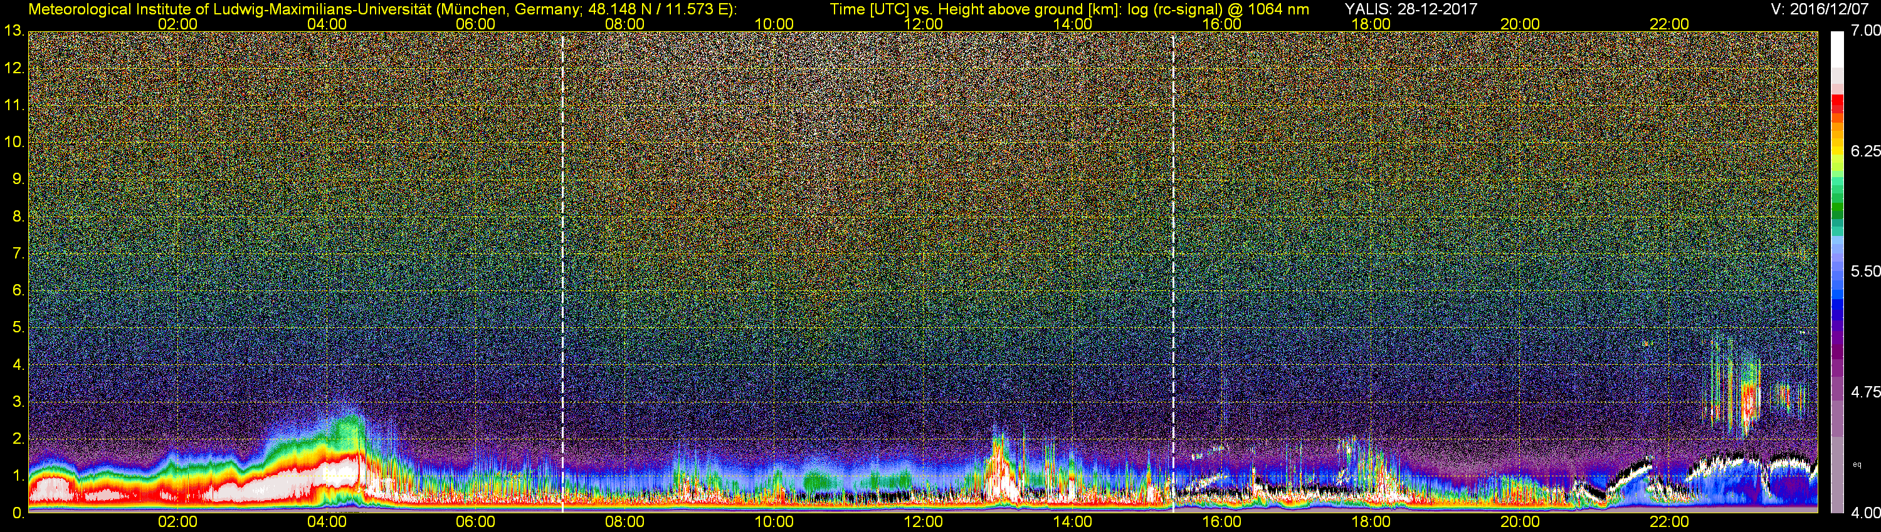The width and height of the screenshot is (1881, 532).
Task: Click the 2 km height axis label
Action: (18, 439)
